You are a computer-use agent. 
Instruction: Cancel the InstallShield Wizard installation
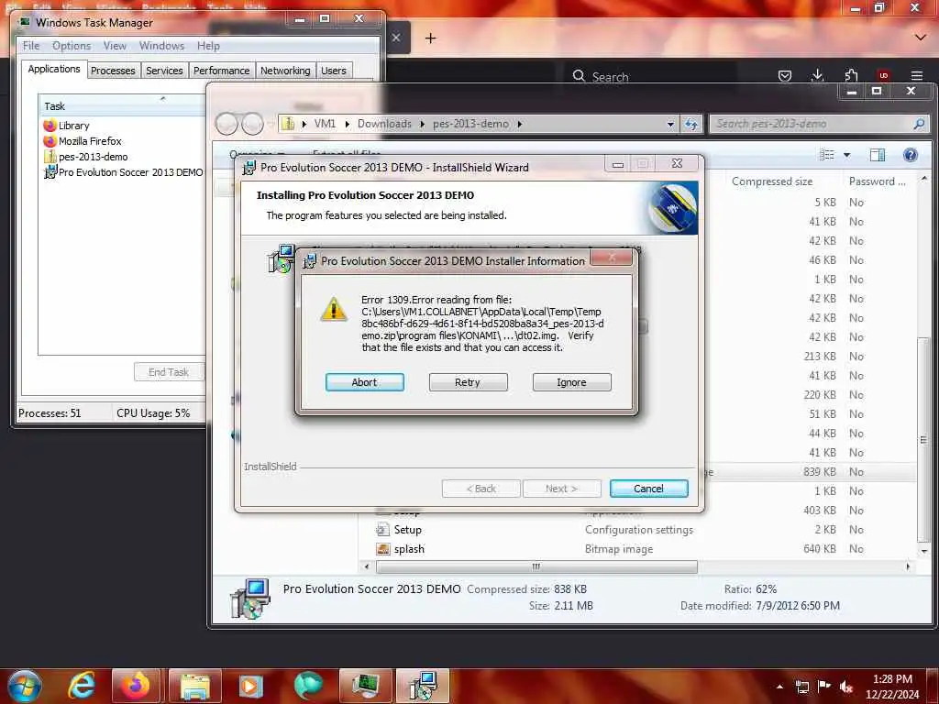click(648, 489)
